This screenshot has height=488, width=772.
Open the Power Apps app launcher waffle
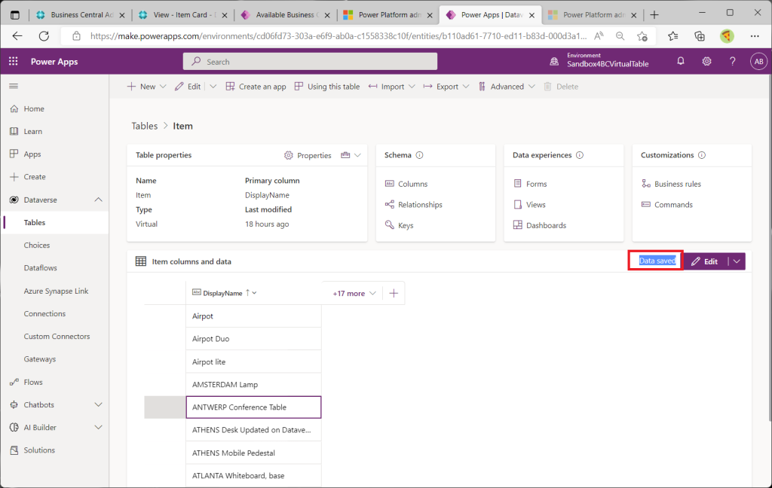pyautogui.click(x=14, y=62)
